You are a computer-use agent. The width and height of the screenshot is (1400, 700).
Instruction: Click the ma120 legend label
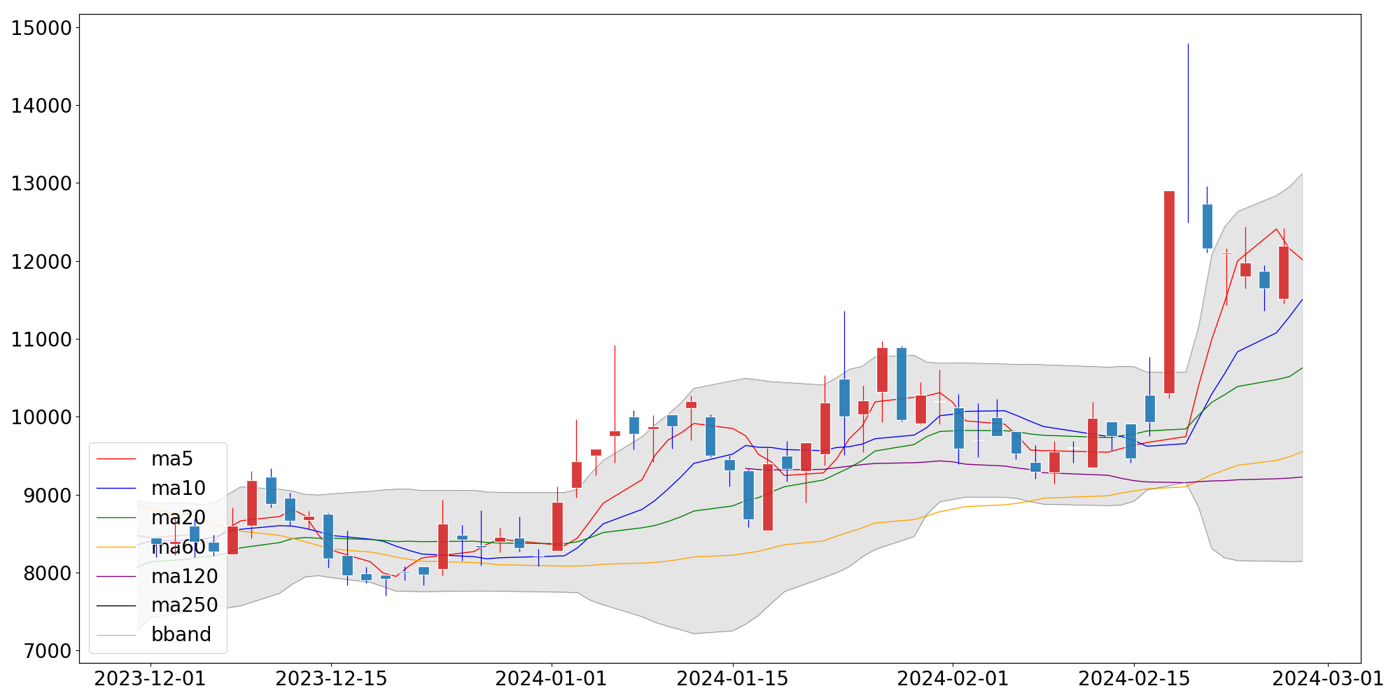pos(185,576)
